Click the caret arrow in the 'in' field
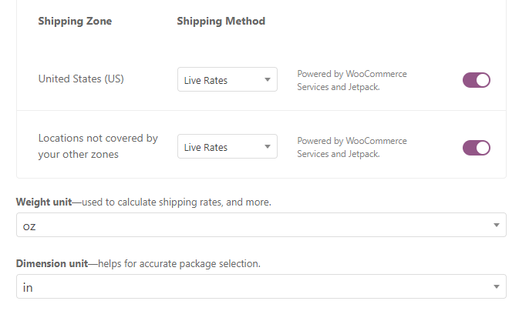 coord(495,287)
